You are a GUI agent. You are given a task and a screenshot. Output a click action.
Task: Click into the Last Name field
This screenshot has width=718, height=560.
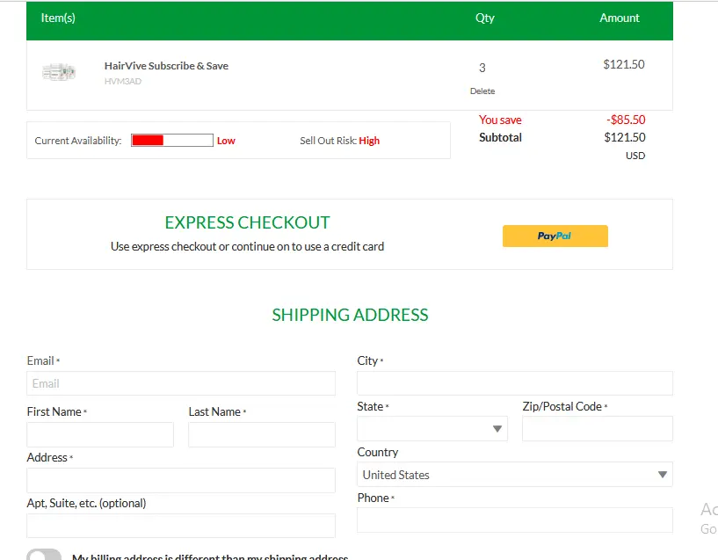click(262, 434)
